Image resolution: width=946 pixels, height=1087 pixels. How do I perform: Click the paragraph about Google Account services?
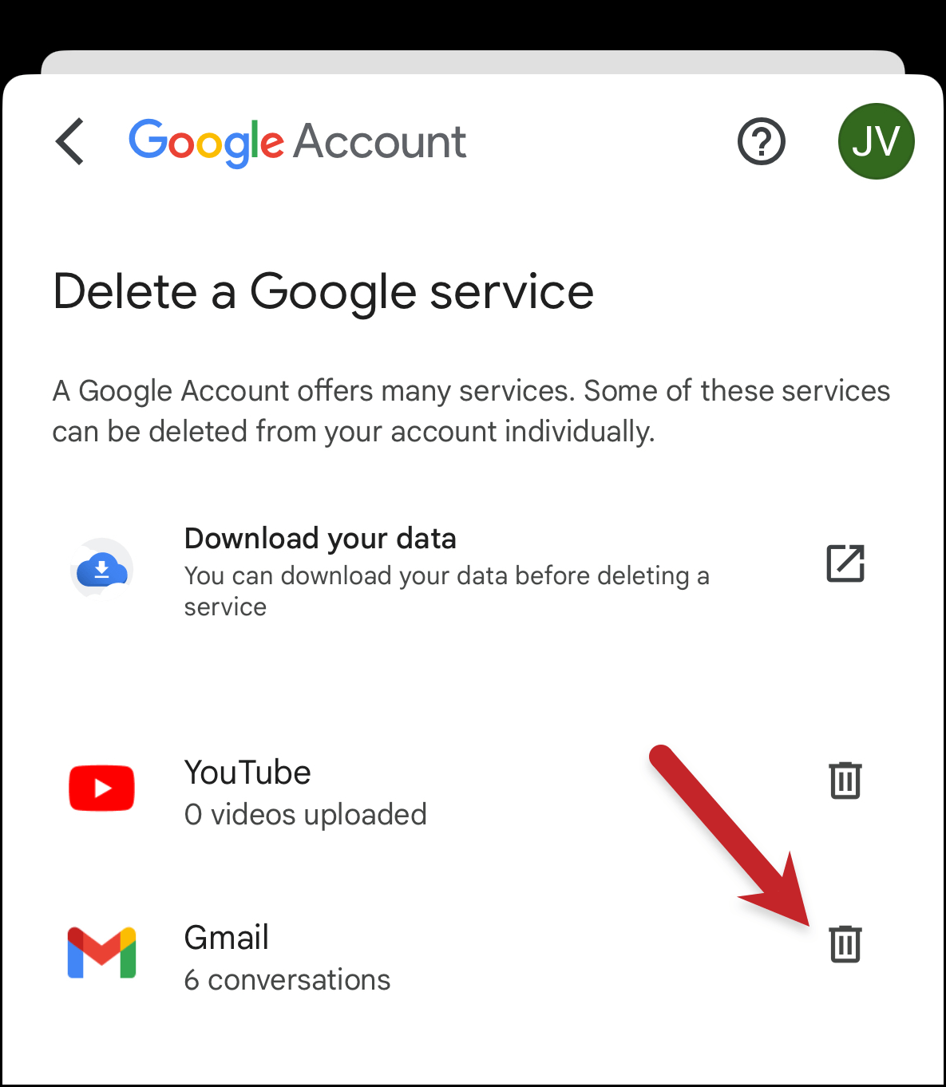[x=471, y=411]
